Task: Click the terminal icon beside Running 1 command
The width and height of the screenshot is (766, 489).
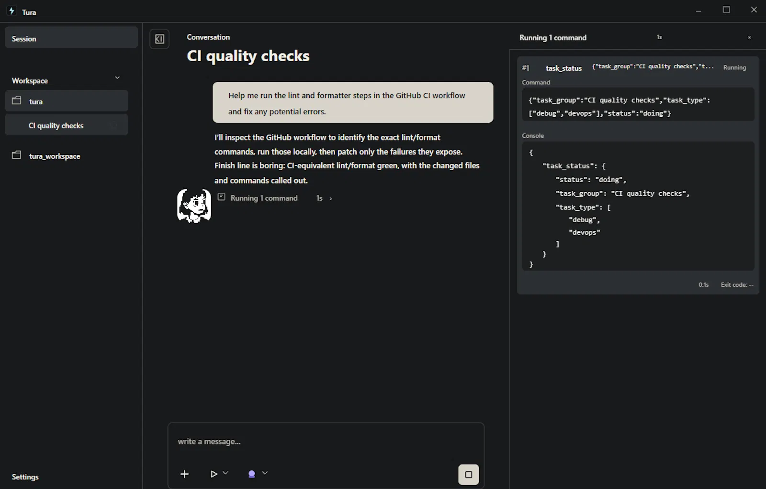Action: click(x=221, y=197)
